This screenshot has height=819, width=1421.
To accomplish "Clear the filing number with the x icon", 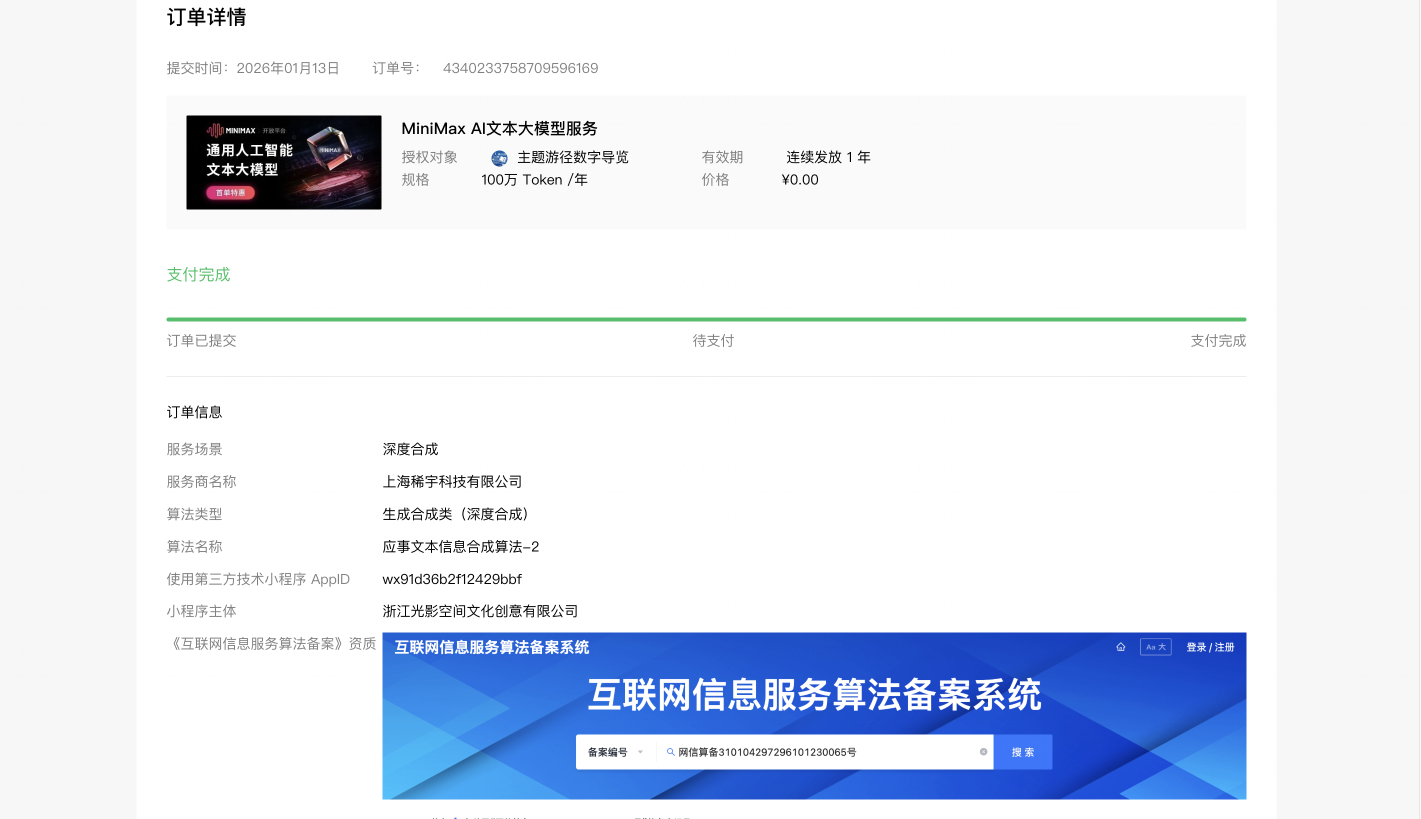I will pos(983,752).
